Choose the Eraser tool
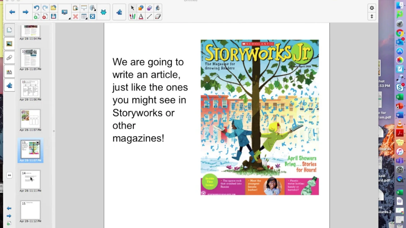Viewport: 406px width, 228px height. pyautogui.click(x=158, y=16)
